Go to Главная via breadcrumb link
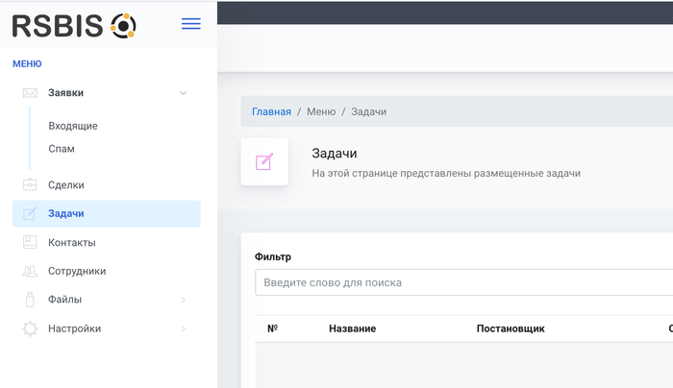Viewport: 673px width, 388px height. 271,111
